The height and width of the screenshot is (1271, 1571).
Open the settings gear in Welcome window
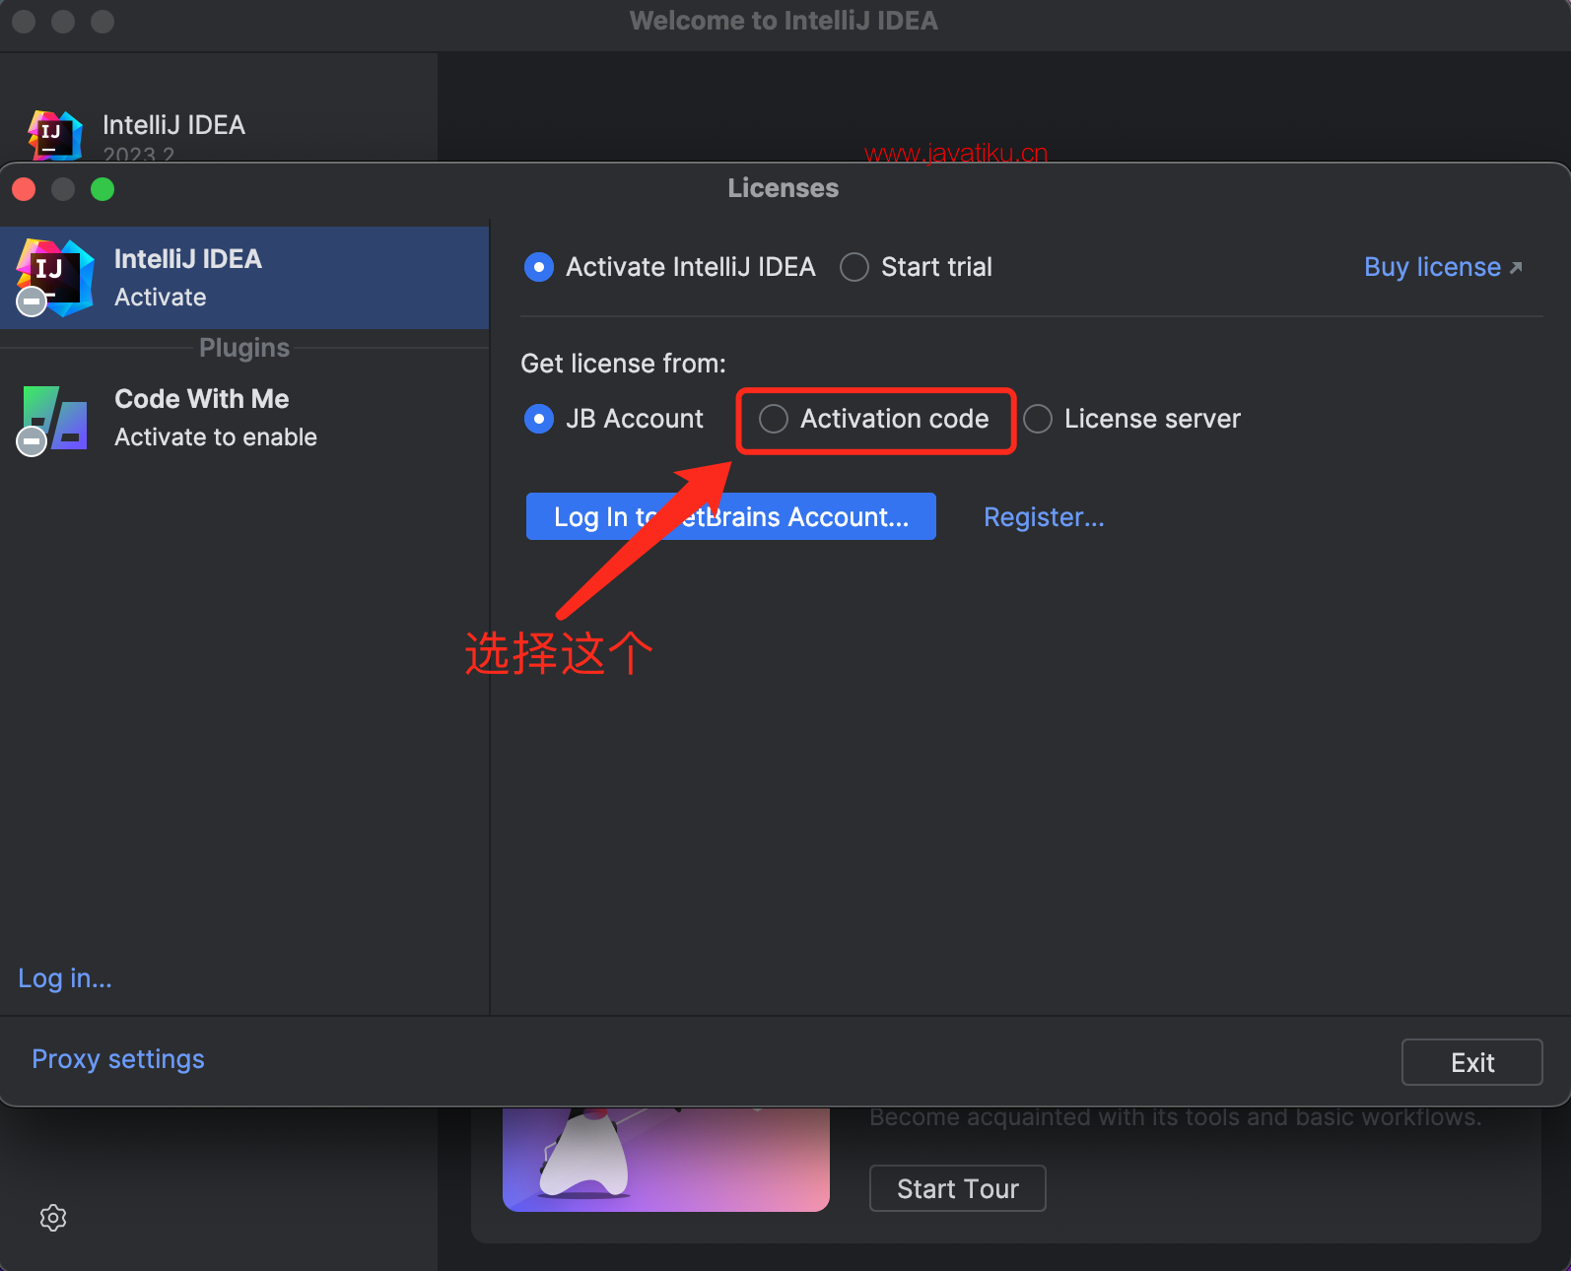[53, 1218]
